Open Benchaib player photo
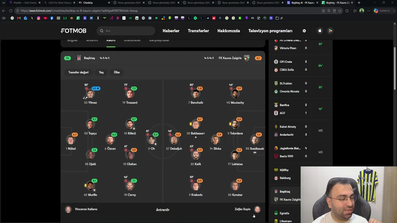Screen dimensions: 397x223 click(195, 94)
